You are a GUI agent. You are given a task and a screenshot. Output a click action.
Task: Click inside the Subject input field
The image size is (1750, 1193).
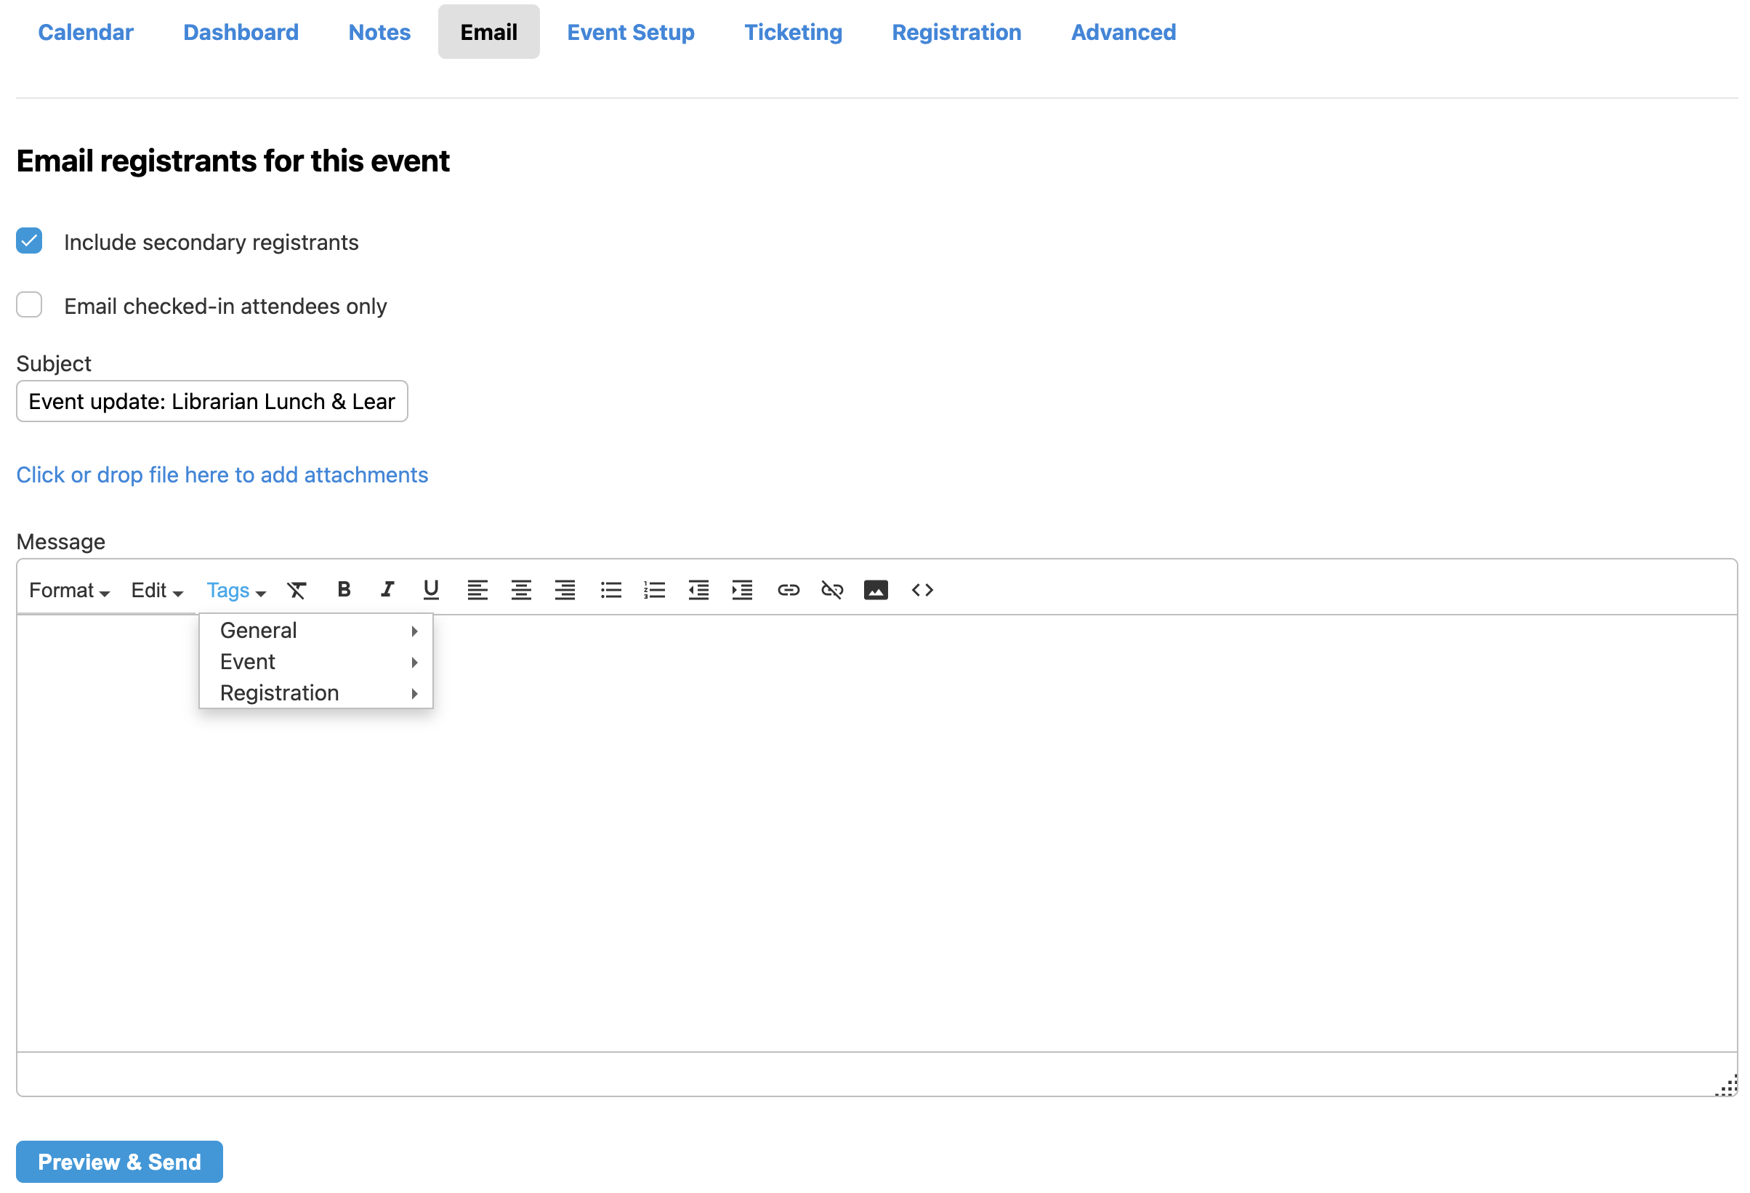click(x=211, y=402)
